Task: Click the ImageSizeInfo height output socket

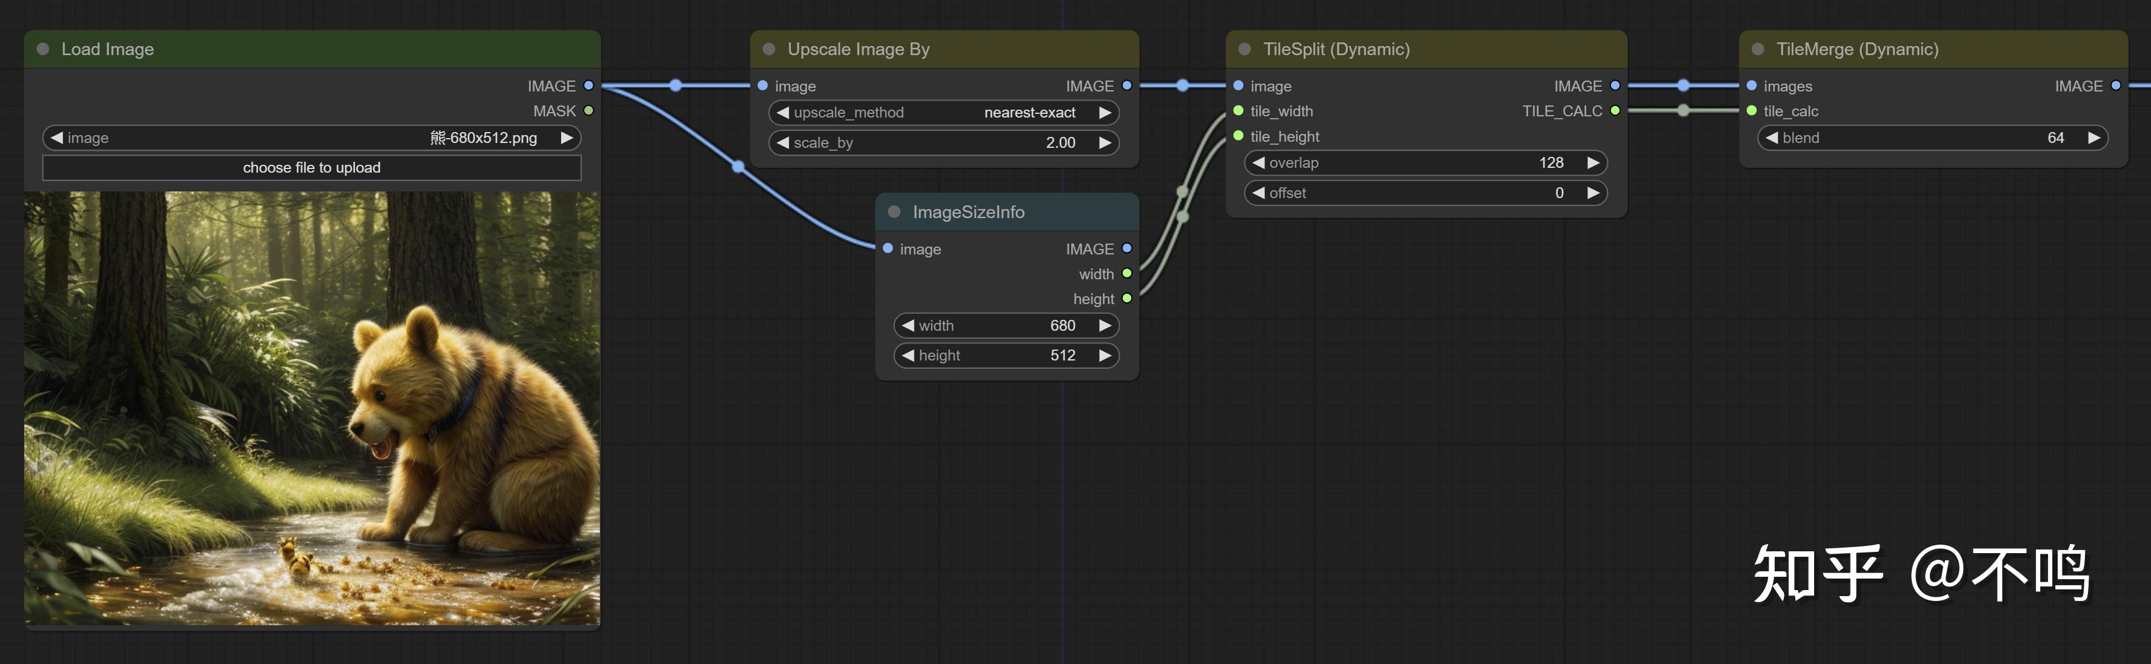Action: (1126, 298)
